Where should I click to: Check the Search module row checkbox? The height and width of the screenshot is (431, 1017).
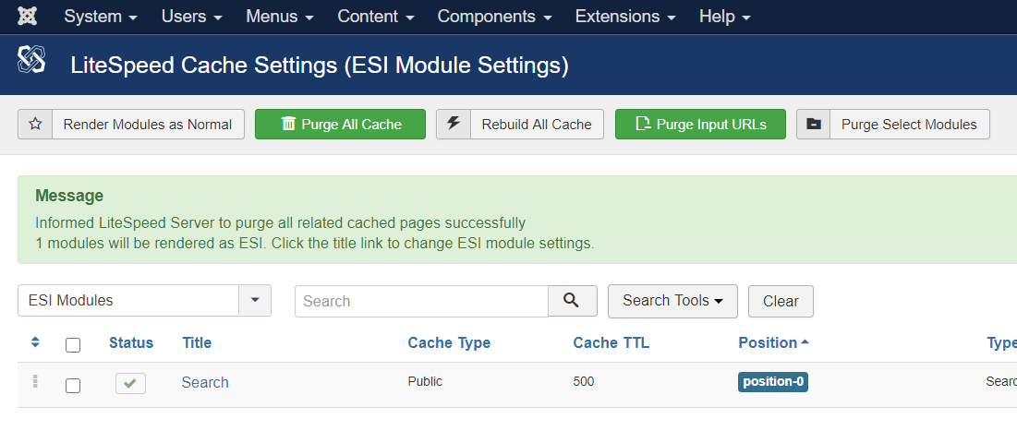click(x=73, y=386)
